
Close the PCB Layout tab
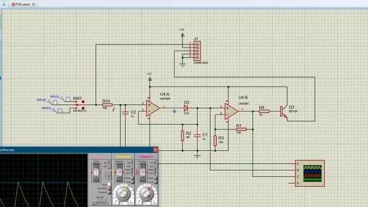click(x=33, y=4)
